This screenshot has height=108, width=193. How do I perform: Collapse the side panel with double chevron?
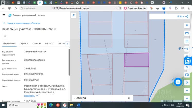pos(74,15)
